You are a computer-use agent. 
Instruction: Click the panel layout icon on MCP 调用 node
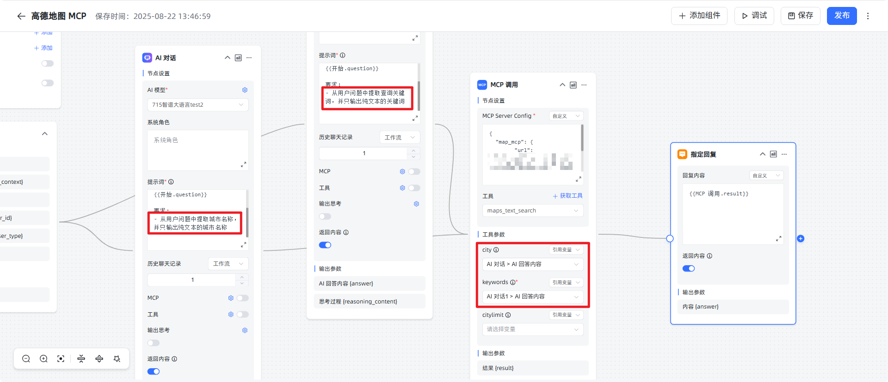pyautogui.click(x=573, y=85)
